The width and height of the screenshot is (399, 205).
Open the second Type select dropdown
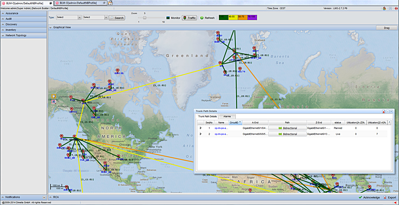click(x=95, y=18)
